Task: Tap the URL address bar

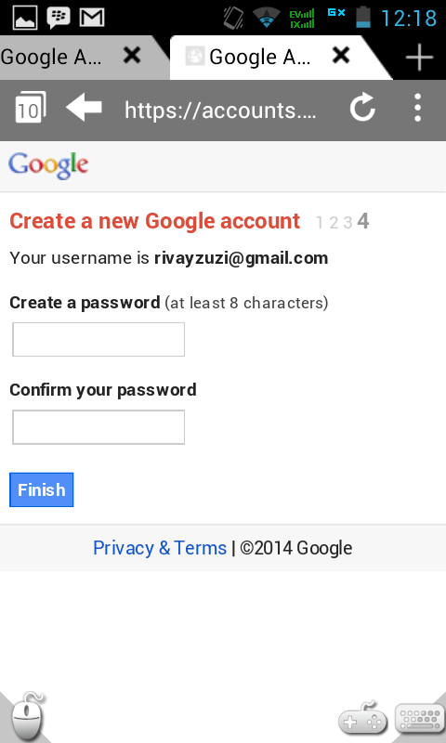Action: point(220,111)
